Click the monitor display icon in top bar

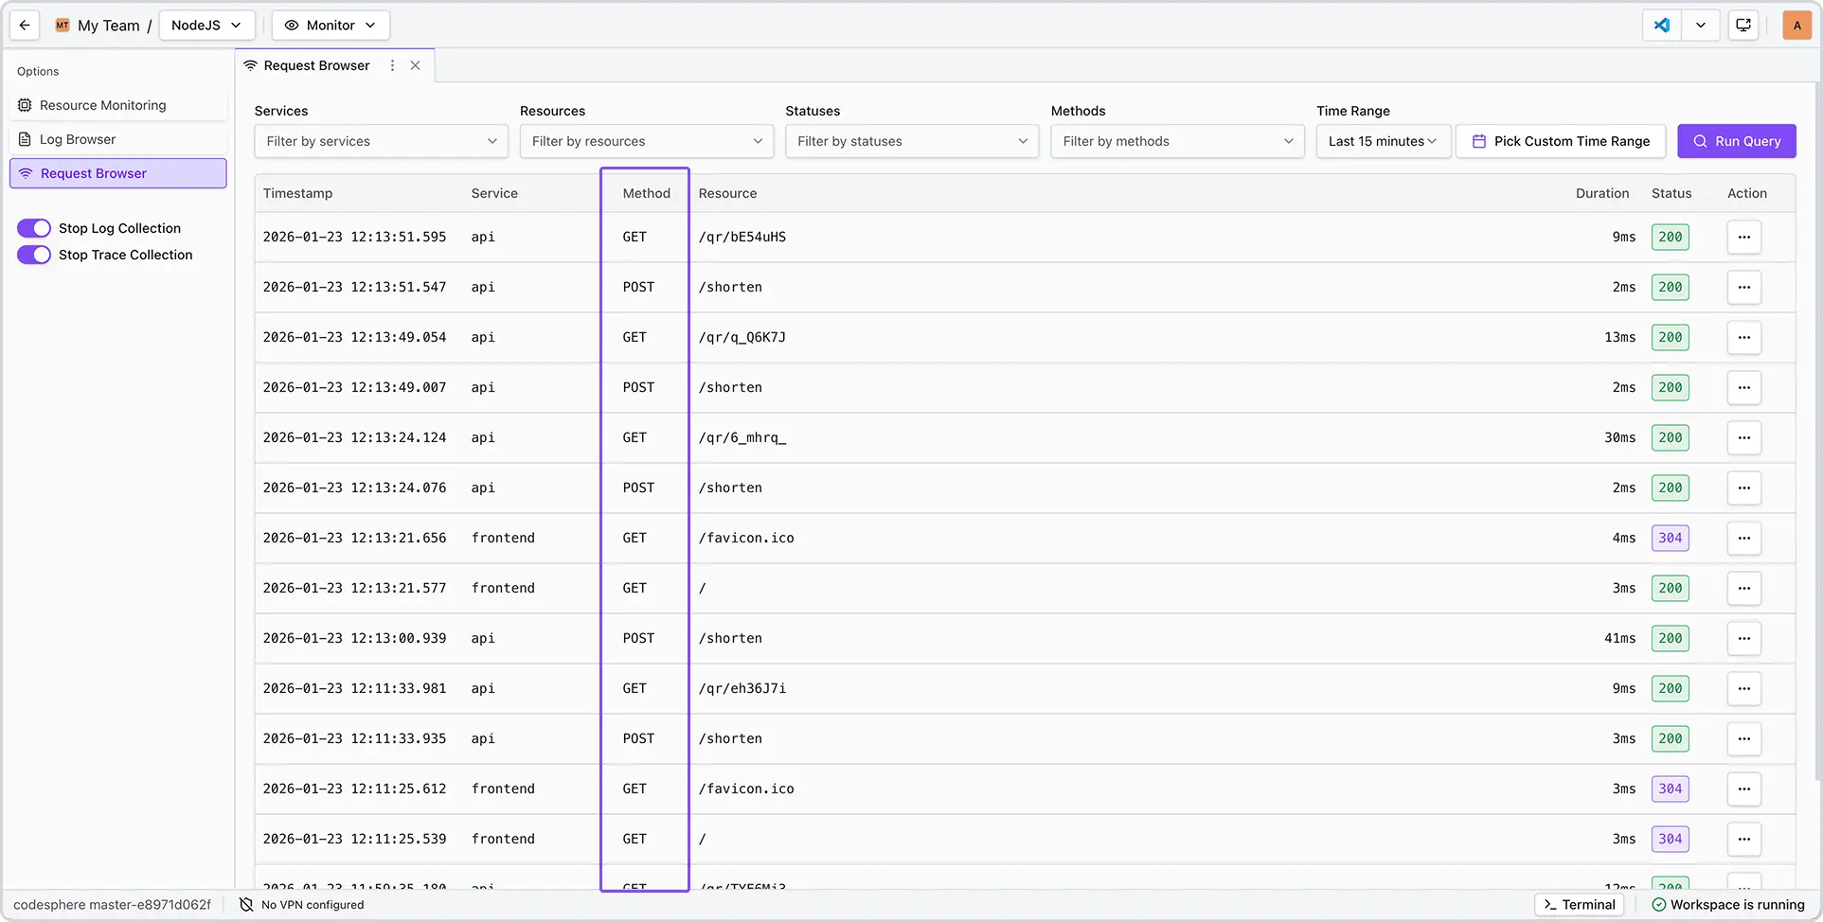pos(1743,26)
